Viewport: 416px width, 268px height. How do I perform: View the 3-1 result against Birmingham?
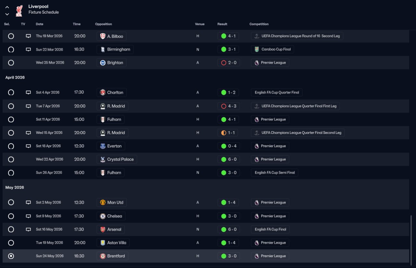pyautogui.click(x=228, y=49)
